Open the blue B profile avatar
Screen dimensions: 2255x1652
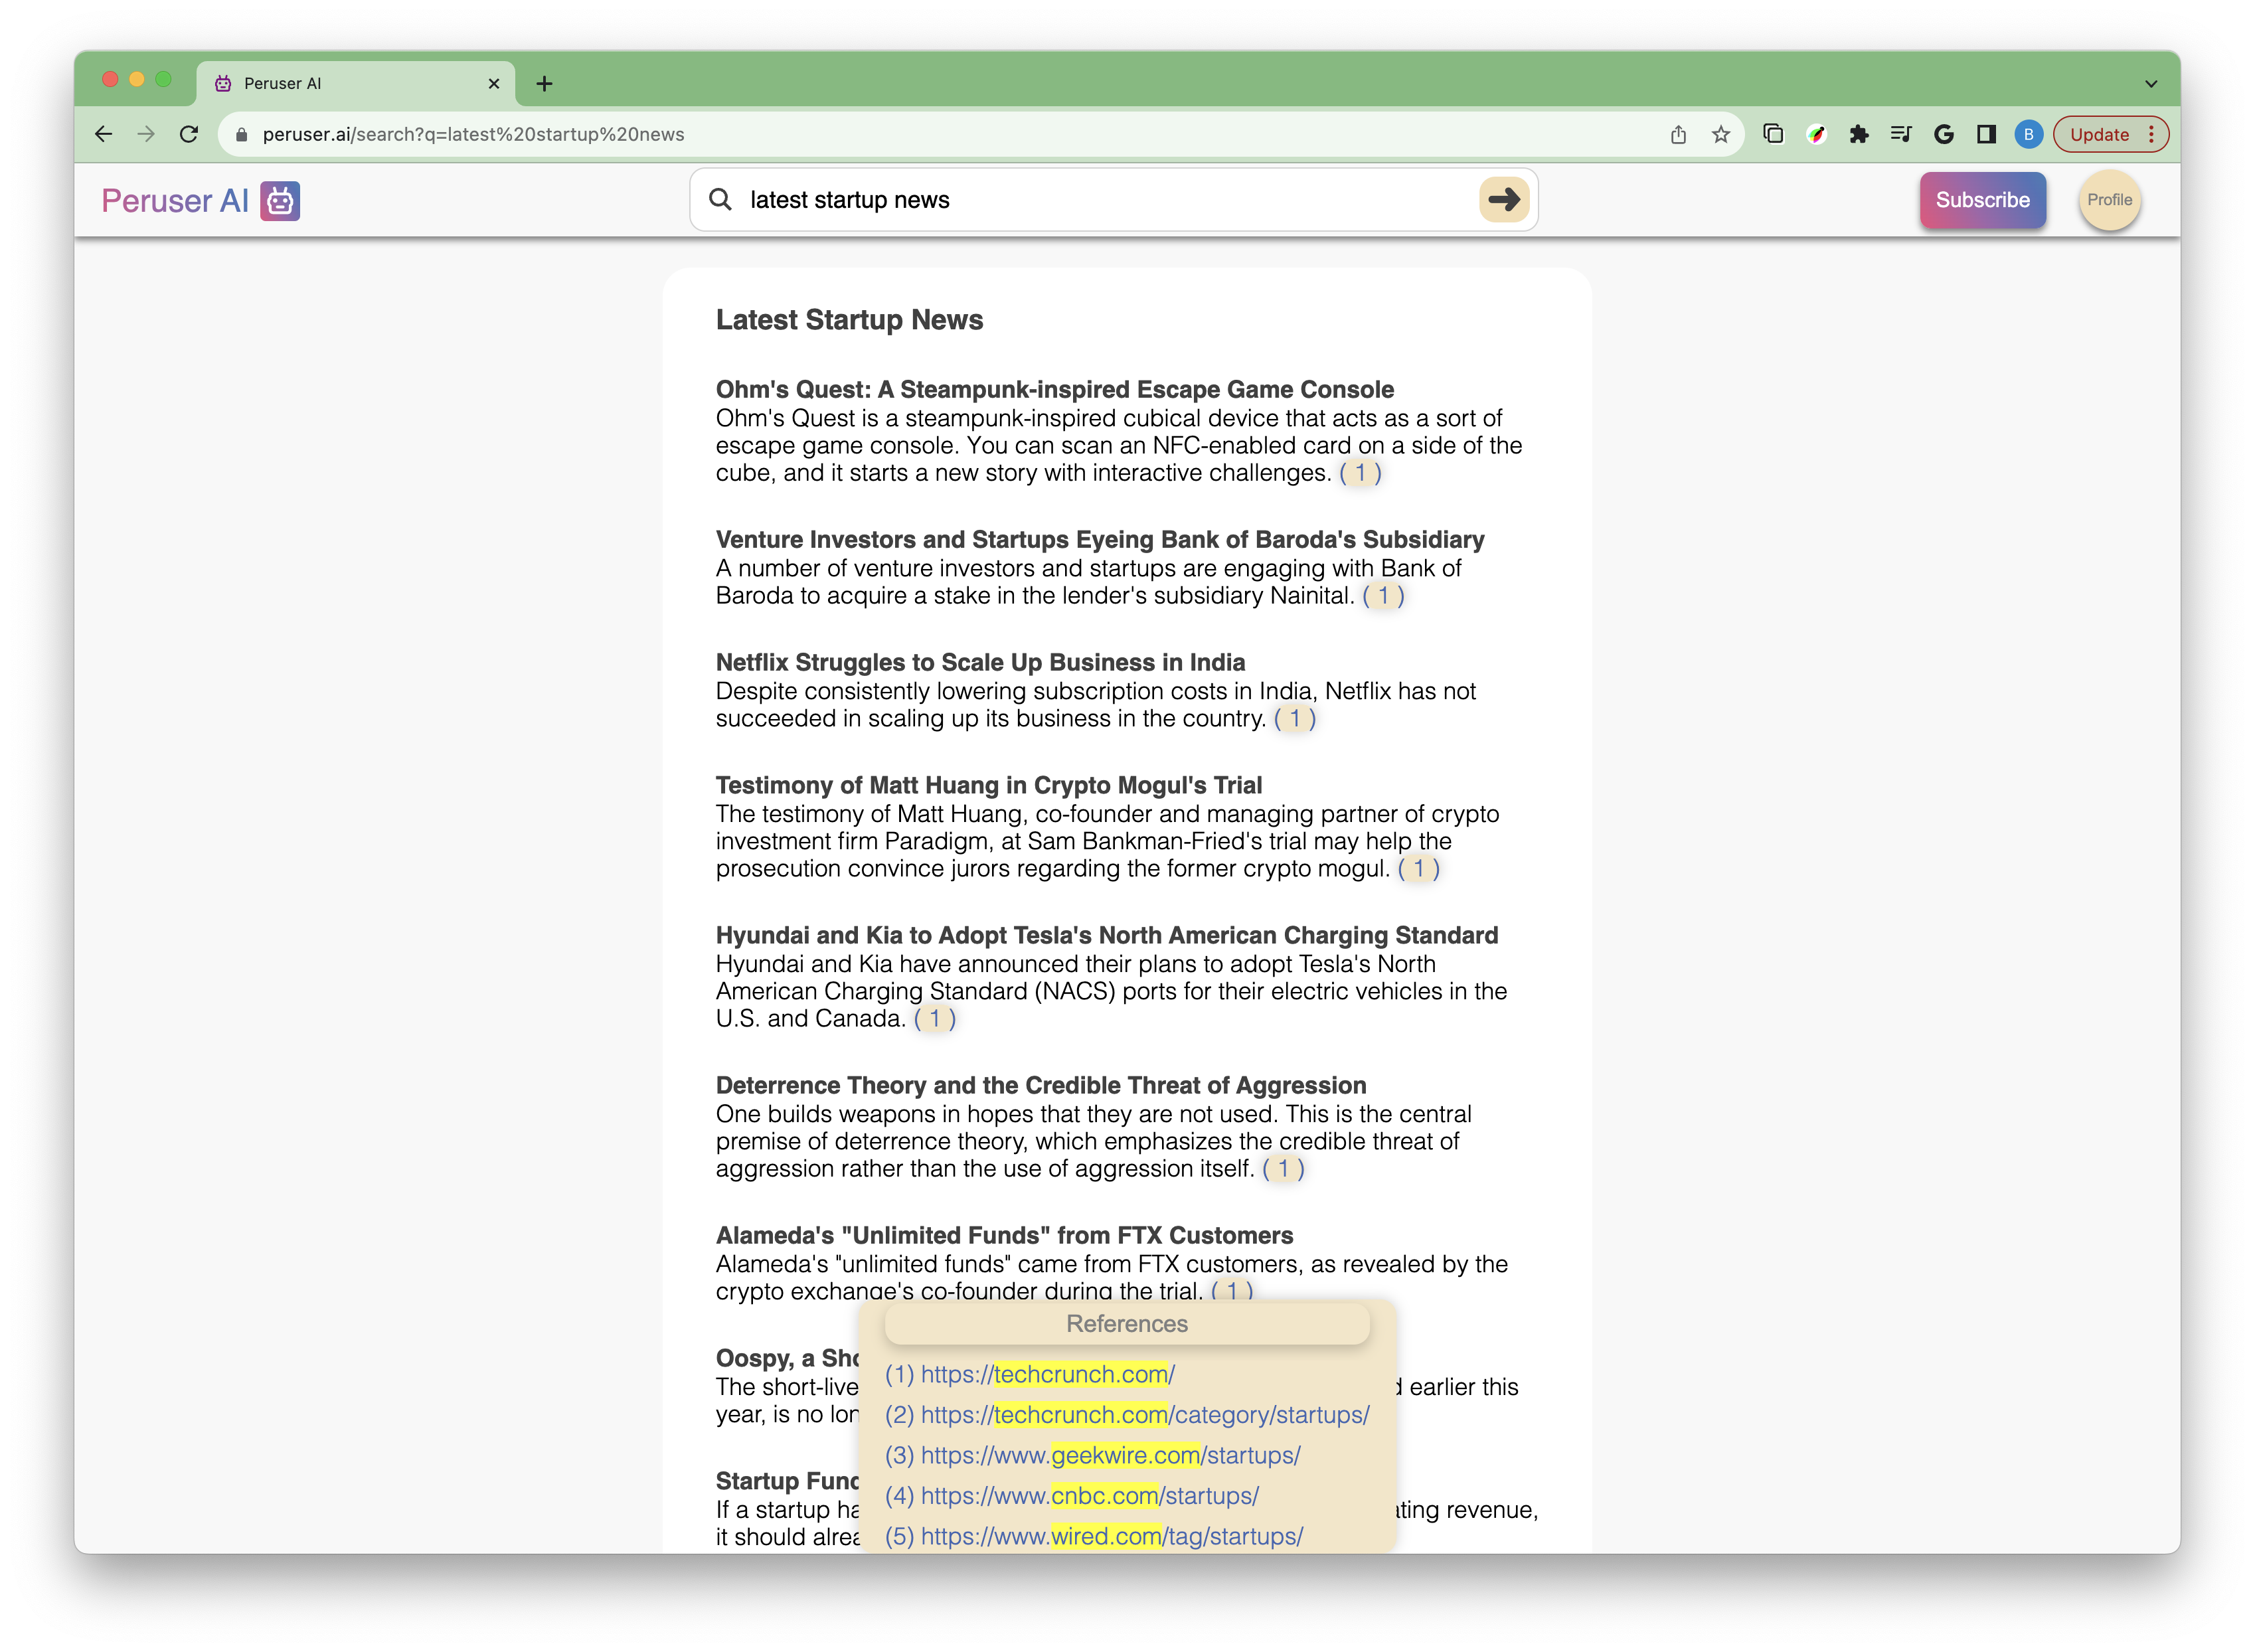pyautogui.click(x=2028, y=134)
